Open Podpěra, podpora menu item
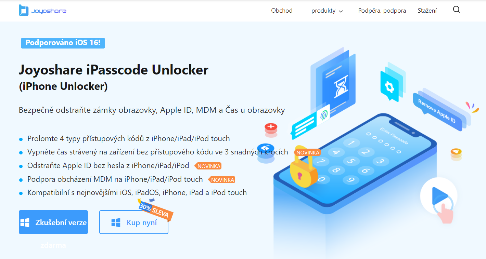Image resolution: width=486 pixels, height=259 pixels. click(382, 11)
